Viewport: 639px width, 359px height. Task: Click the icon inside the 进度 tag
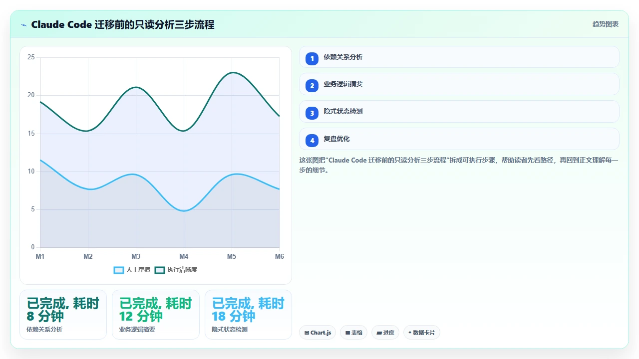click(379, 333)
